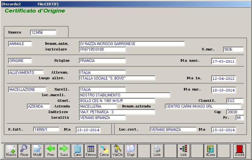252x160 pixels.
Task: Select the Auricolare field FR8718510189
Action: click(102, 49)
